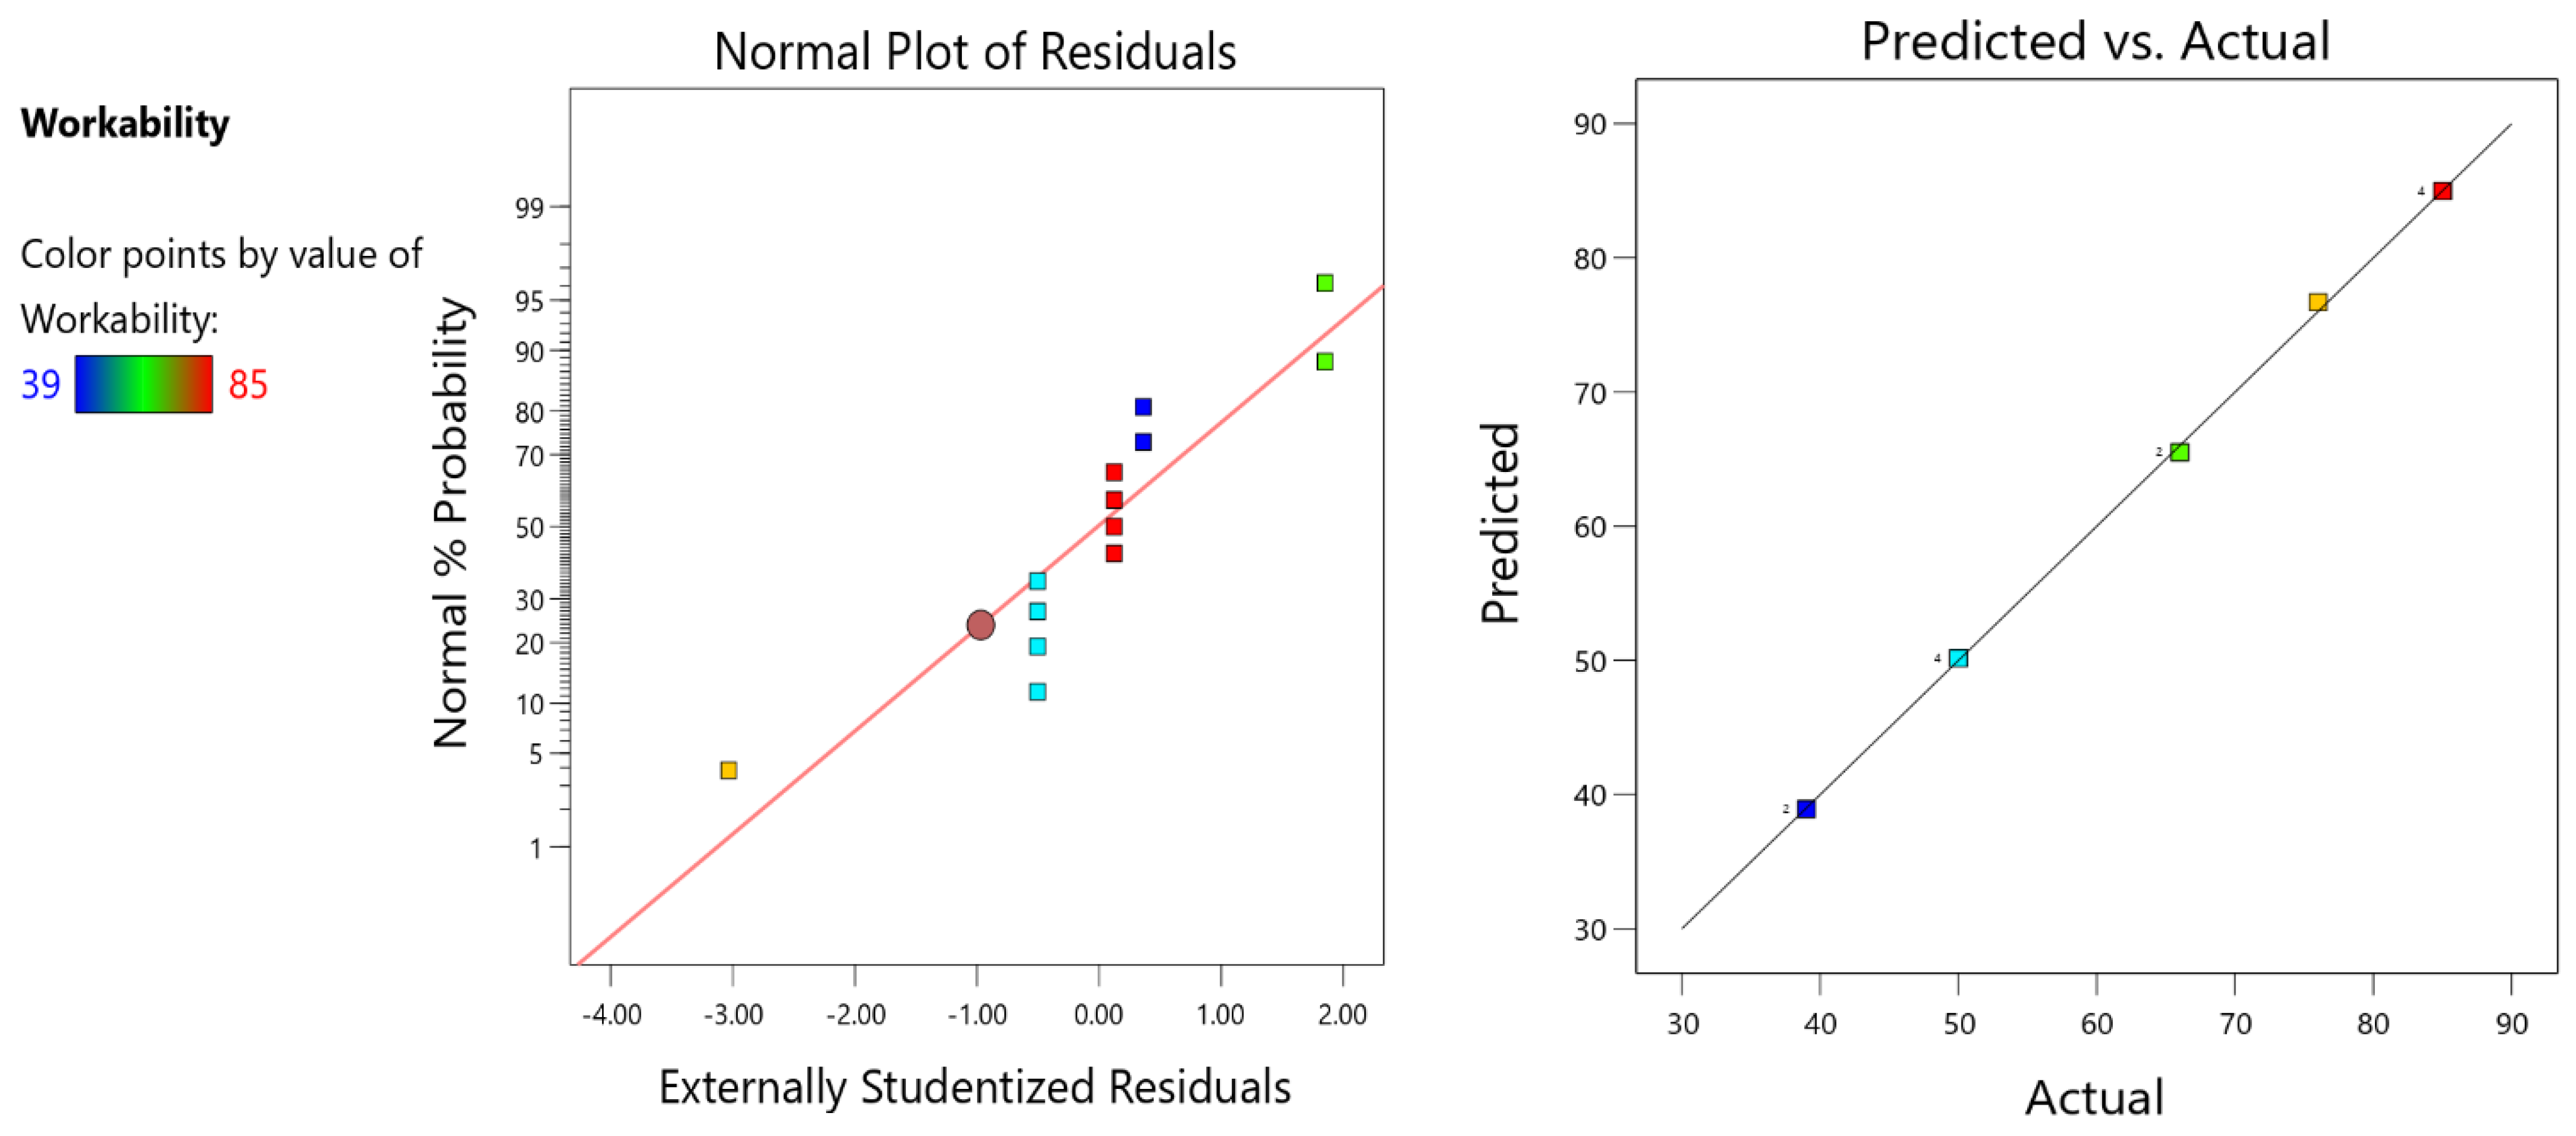Image resolution: width=2576 pixels, height=1136 pixels.
Task: Click the red square in Predicted vs. Actual plot
Action: [2442, 191]
